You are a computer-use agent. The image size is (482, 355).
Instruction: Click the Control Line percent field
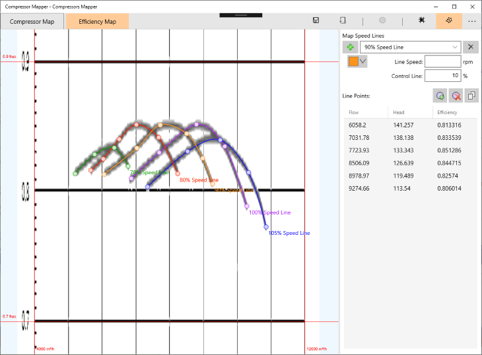pyautogui.click(x=443, y=75)
